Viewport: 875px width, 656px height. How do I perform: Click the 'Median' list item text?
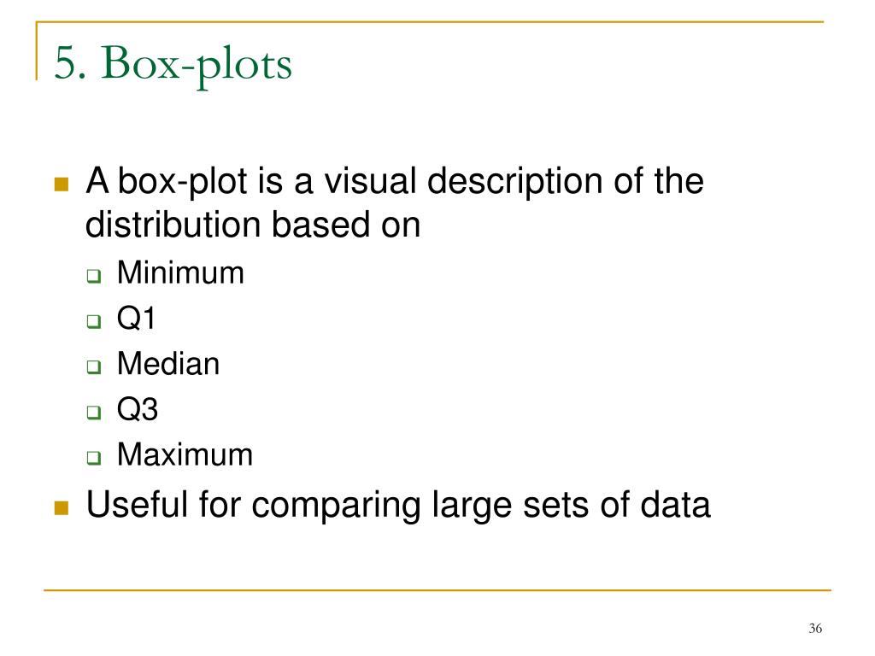pyautogui.click(x=168, y=364)
